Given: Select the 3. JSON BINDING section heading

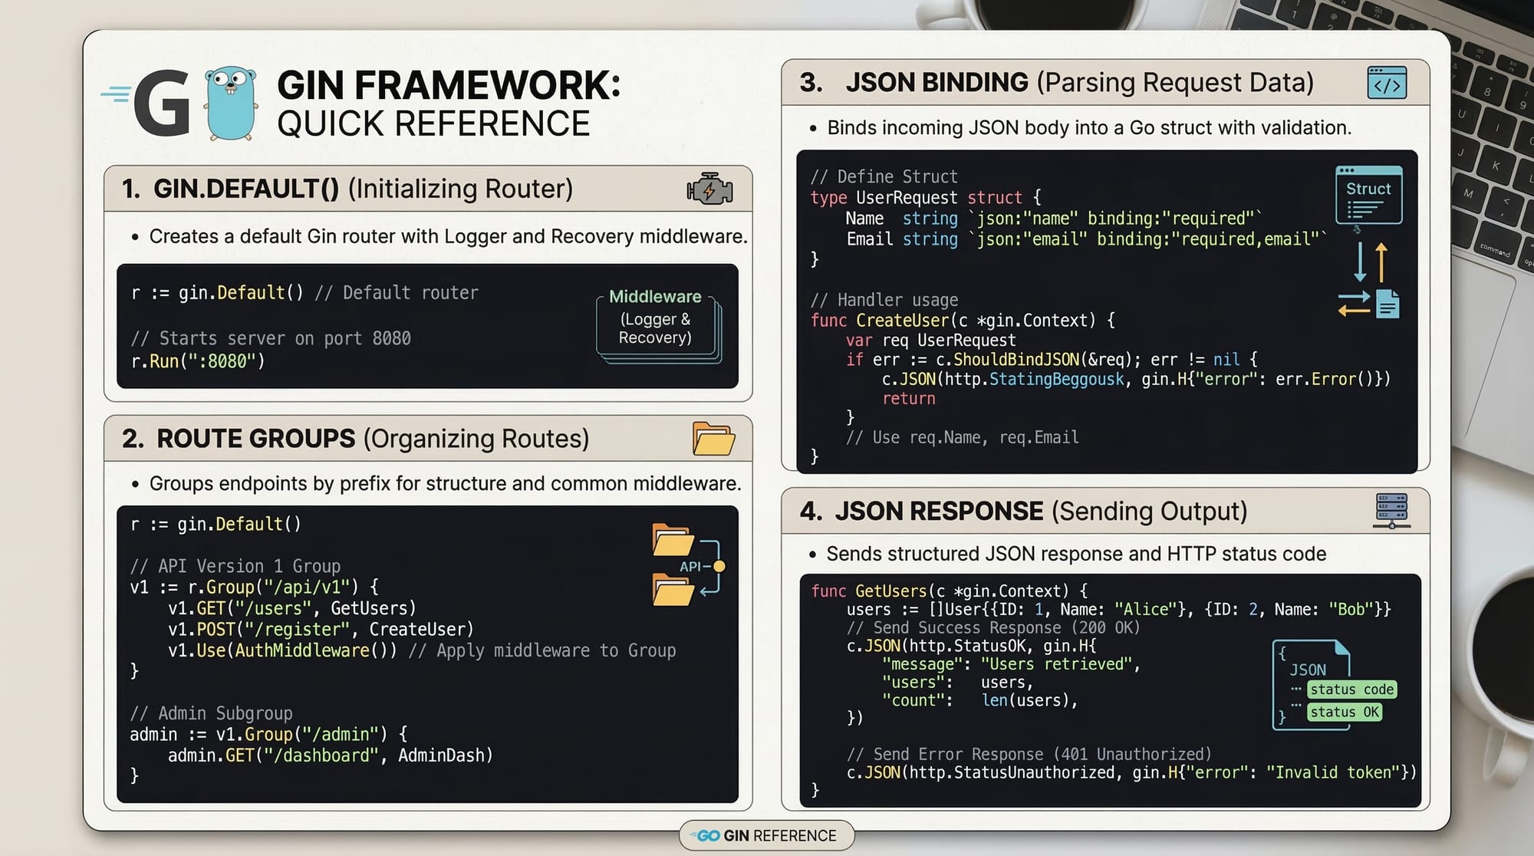Looking at the screenshot, I should [1056, 83].
